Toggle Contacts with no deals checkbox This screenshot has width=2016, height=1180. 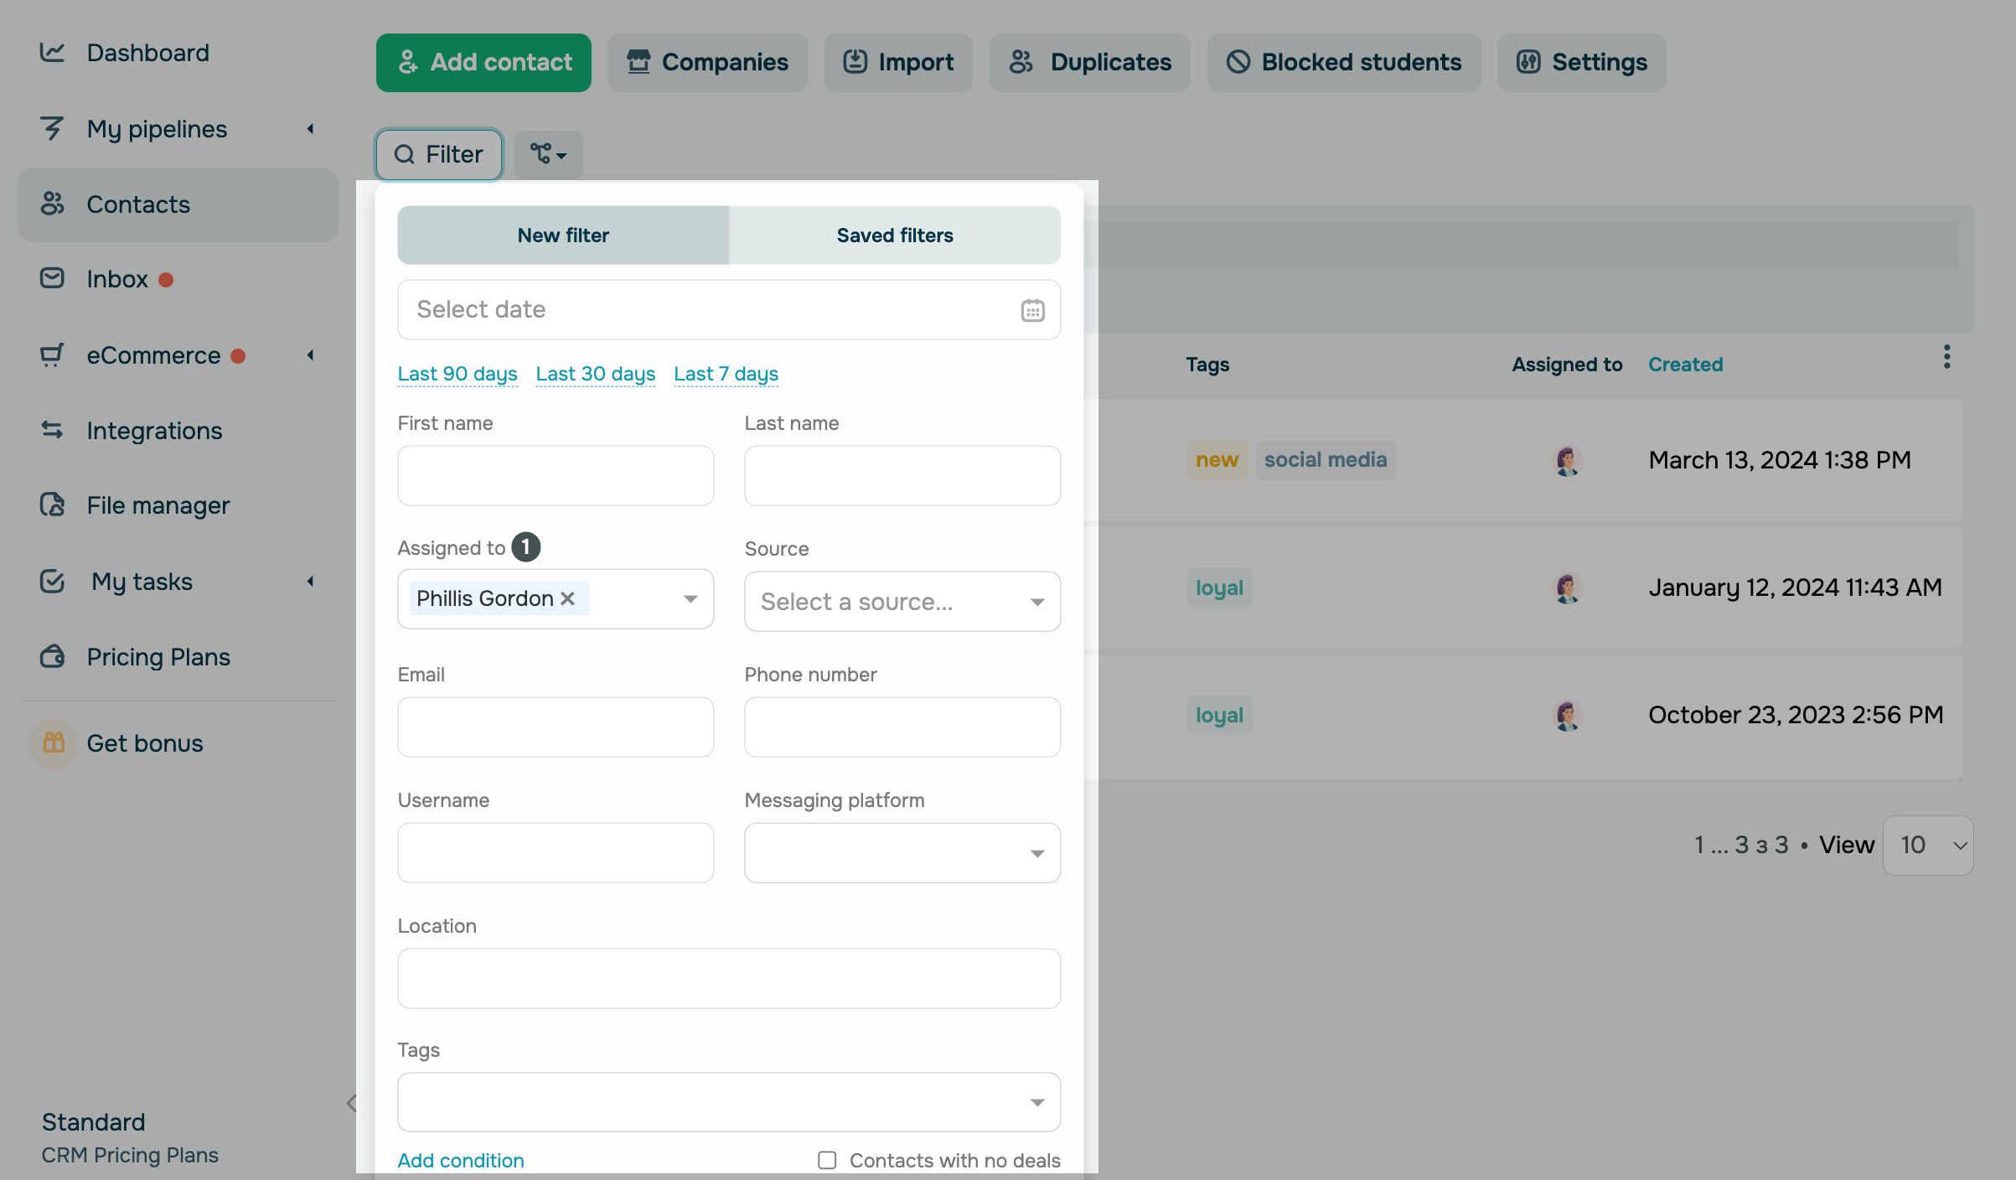click(x=827, y=1160)
